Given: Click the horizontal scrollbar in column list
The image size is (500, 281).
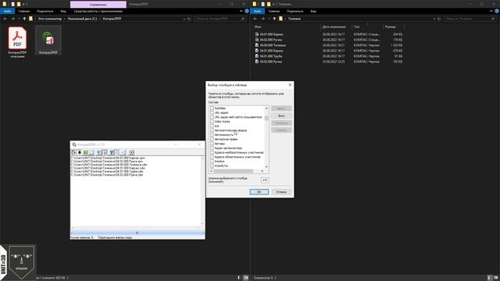Looking at the screenshot, I should (236, 172).
